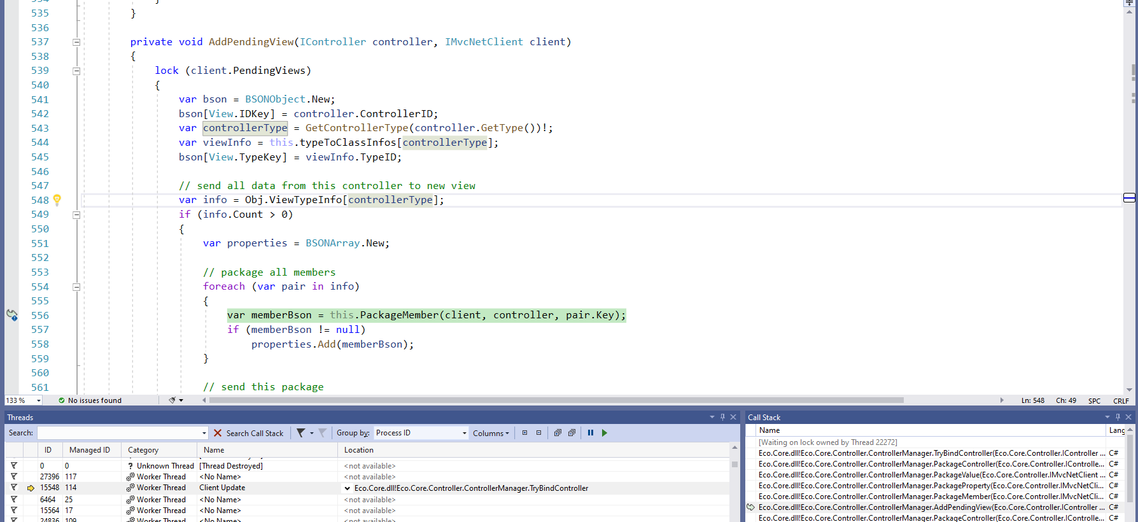The height and width of the screenshot is (522, 1138).
Task: Freeze threads using the pause icon
Action: (x=591, y=433)
